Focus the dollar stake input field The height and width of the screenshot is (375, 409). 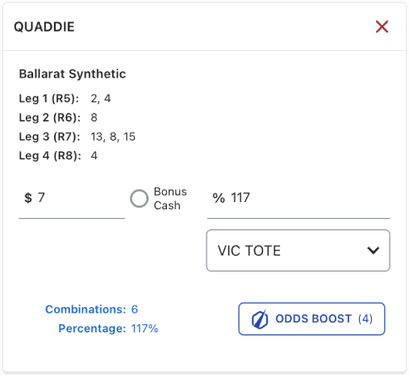pos(72,199)
